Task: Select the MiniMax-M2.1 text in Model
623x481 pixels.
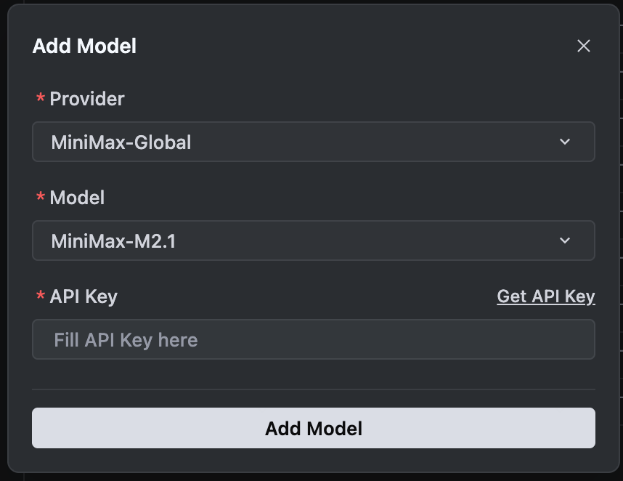Action: [114, 241]
